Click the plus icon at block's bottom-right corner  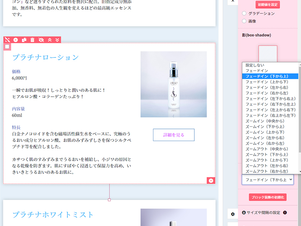coord(211,181)
